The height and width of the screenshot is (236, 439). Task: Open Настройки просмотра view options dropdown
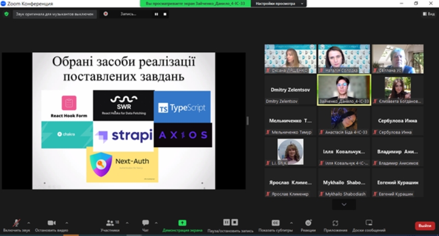click(279, 4)
